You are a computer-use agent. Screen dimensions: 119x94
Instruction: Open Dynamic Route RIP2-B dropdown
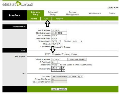56,41
